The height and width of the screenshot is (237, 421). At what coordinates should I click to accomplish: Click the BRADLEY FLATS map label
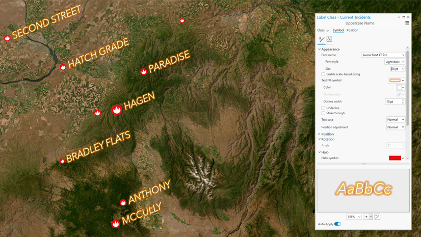click(98, 147)
